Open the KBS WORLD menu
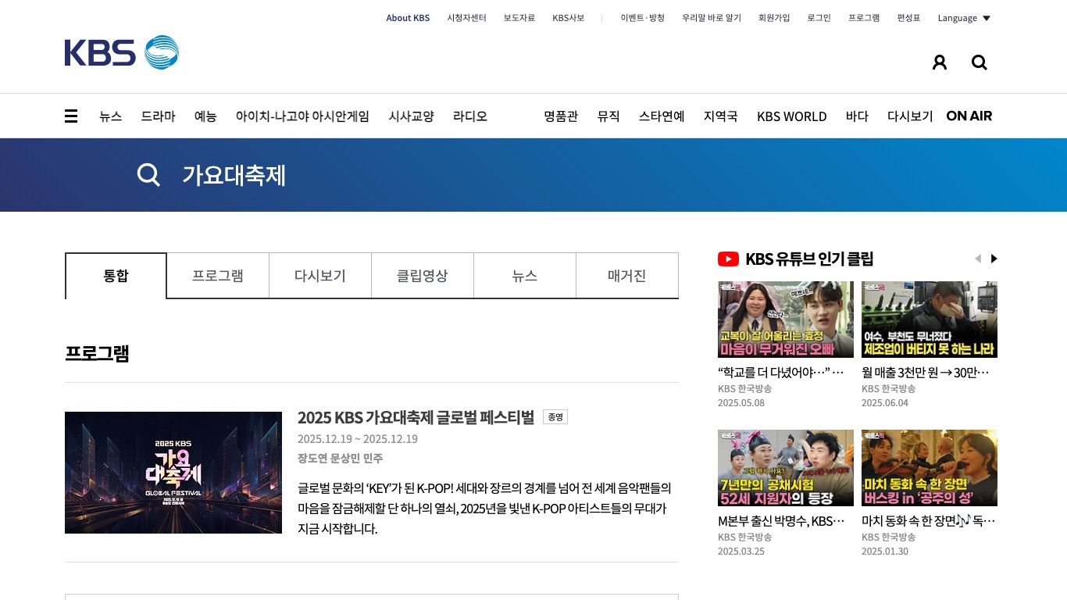This screenshot has width=1067, height=600. tap(792, 116)
